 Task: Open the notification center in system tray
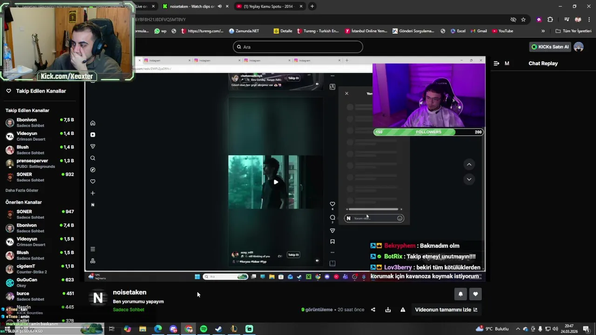click(586, 329)
